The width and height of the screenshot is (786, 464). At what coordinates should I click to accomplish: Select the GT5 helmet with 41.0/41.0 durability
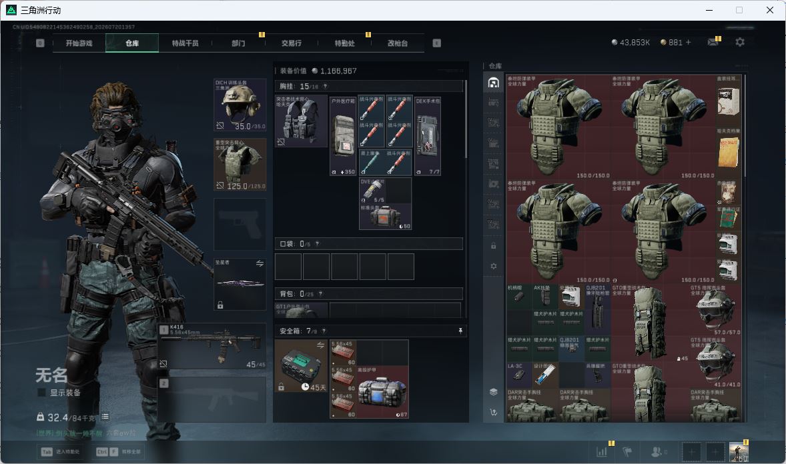[715, 362]
